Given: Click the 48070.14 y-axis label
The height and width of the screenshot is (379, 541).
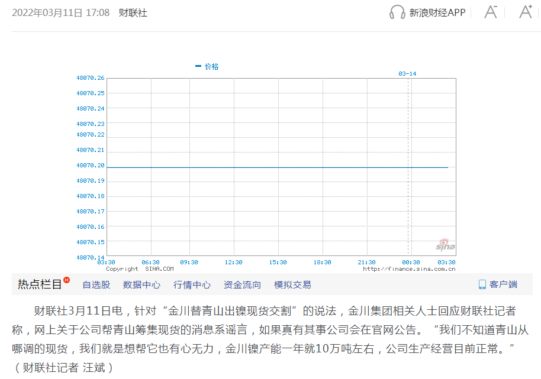Looking at the screenshot, I should (91, 257).
